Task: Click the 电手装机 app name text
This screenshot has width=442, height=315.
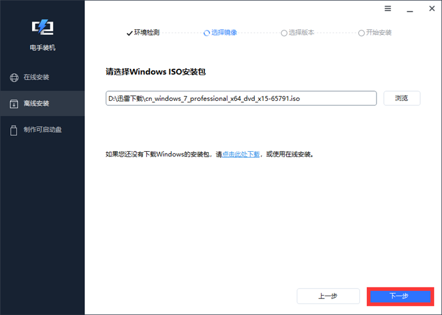Action: tap(42, 48)
